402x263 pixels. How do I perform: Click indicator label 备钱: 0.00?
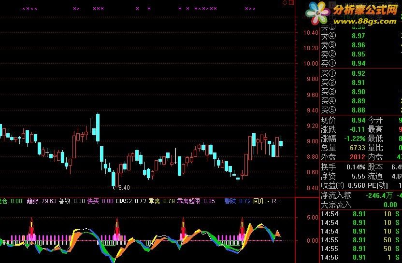pos(72,201)
